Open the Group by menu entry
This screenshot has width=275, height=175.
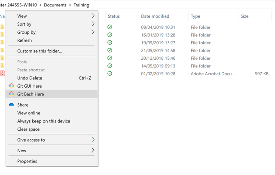(x=52, y=32)
